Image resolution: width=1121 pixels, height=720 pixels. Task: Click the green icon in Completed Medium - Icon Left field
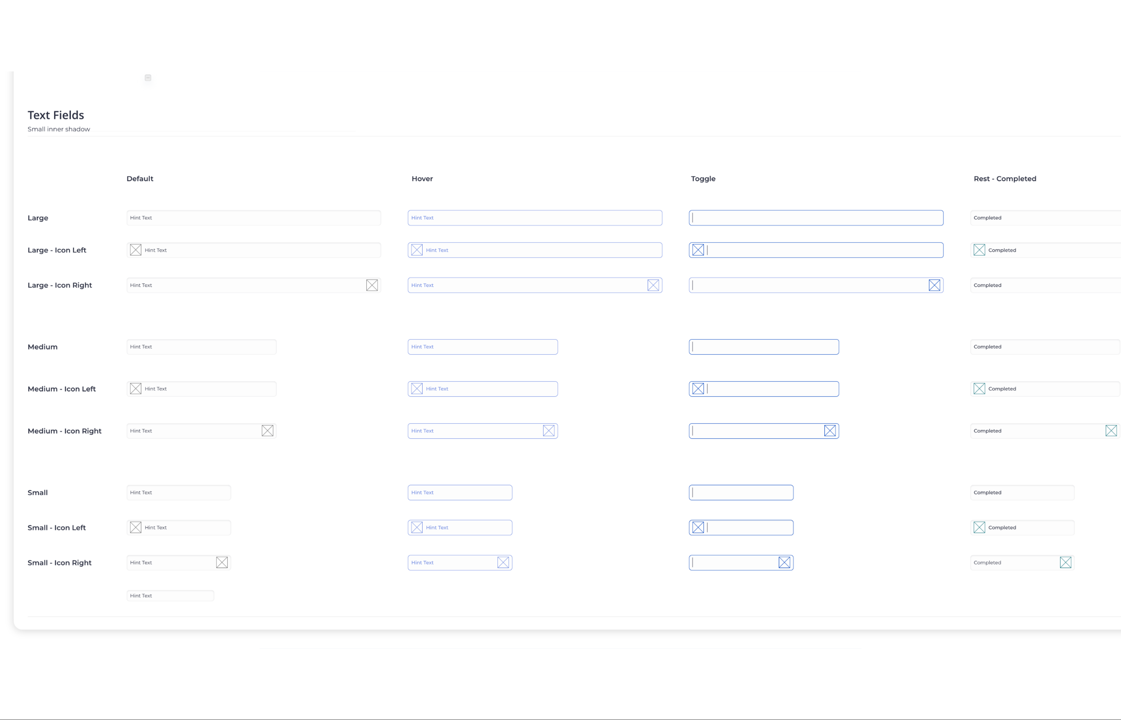(979, 389)
